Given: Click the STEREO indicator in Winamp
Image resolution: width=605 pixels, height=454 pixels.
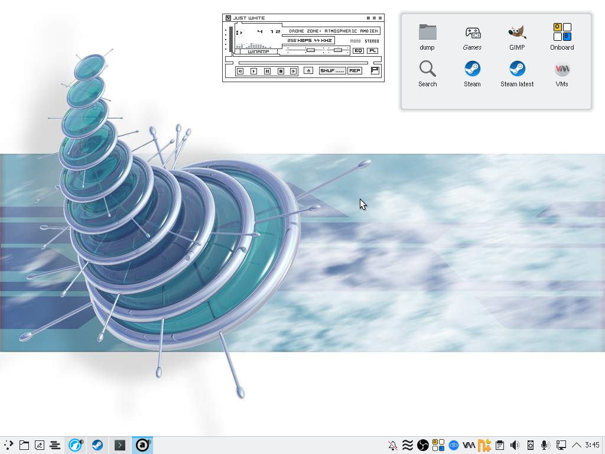Looking at the screenshot, I should tap(372, 41).
